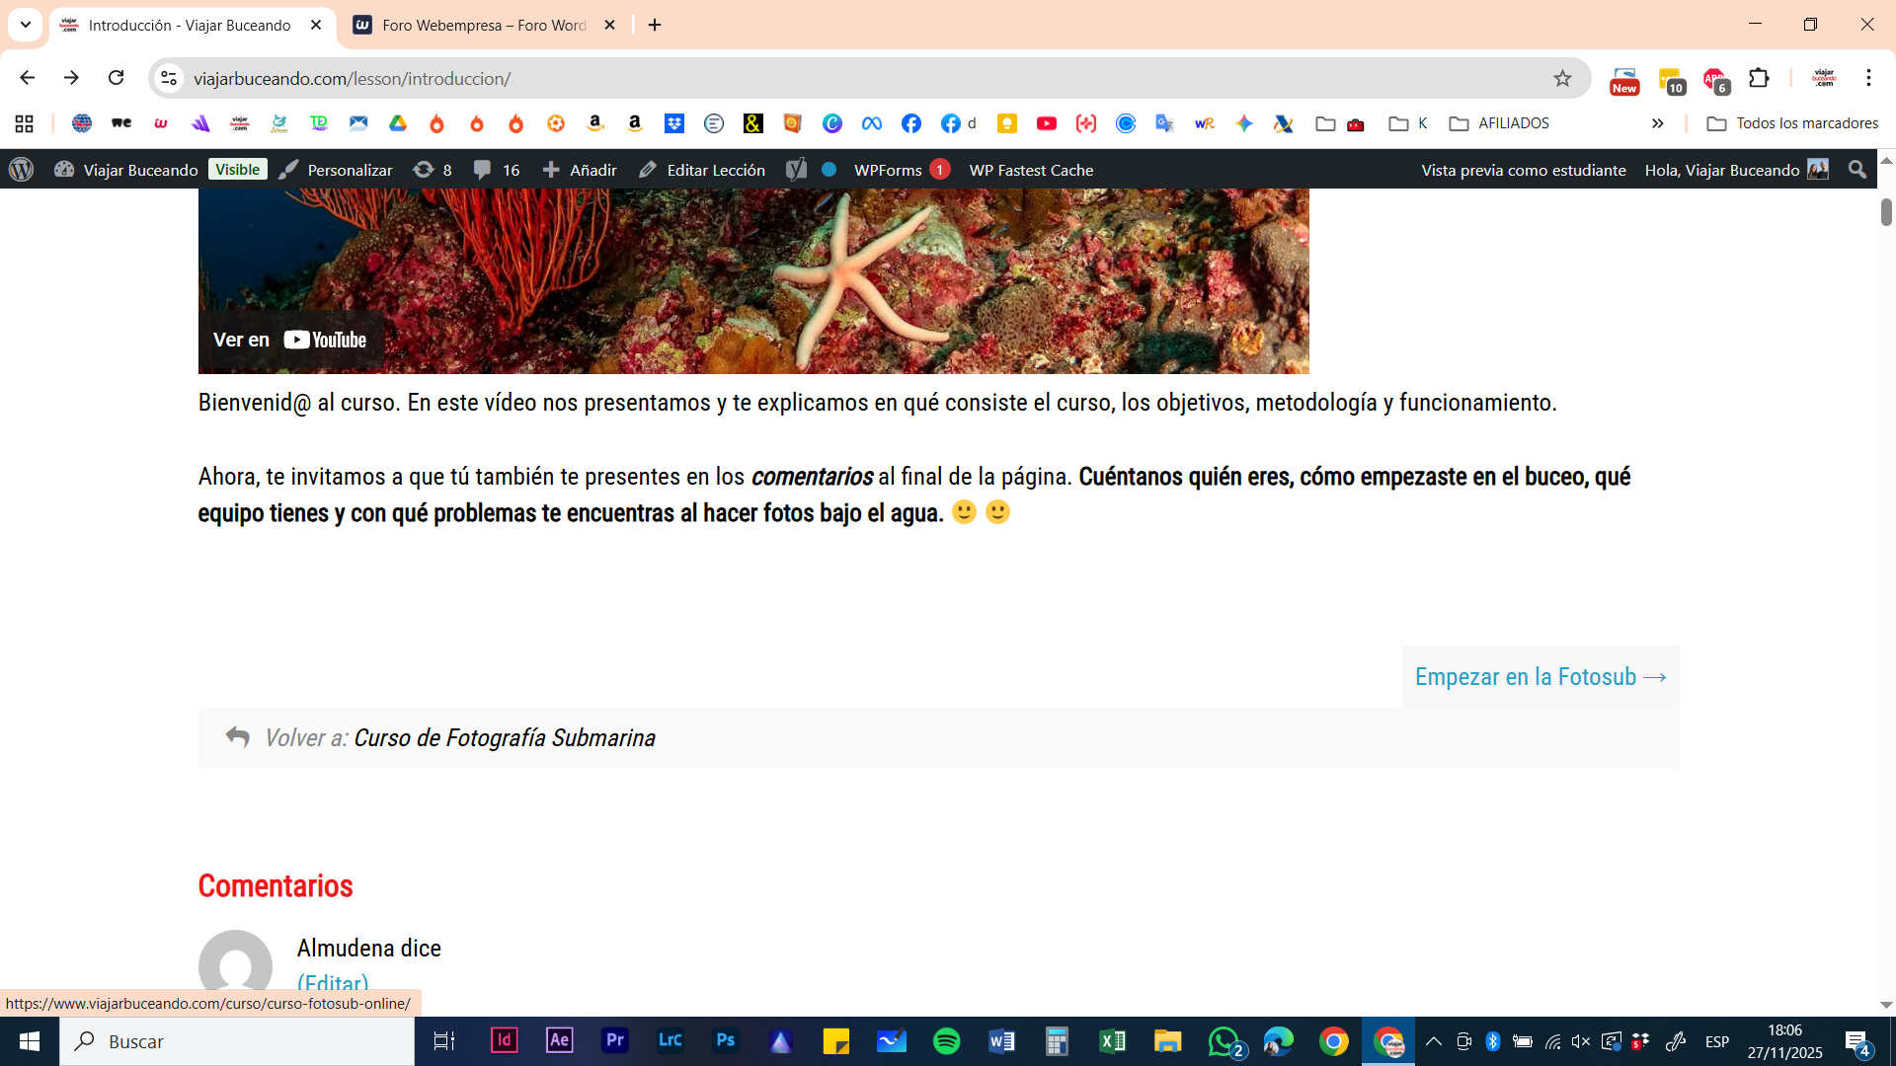Open the Yoast SEO admin bar icon

[x=796, y=170]
